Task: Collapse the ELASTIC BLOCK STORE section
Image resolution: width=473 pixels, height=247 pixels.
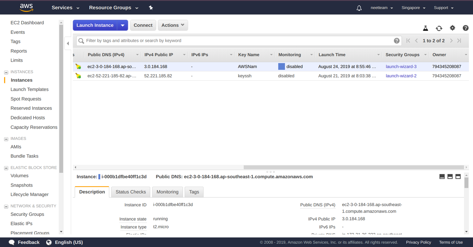Action: click(6, 168)
